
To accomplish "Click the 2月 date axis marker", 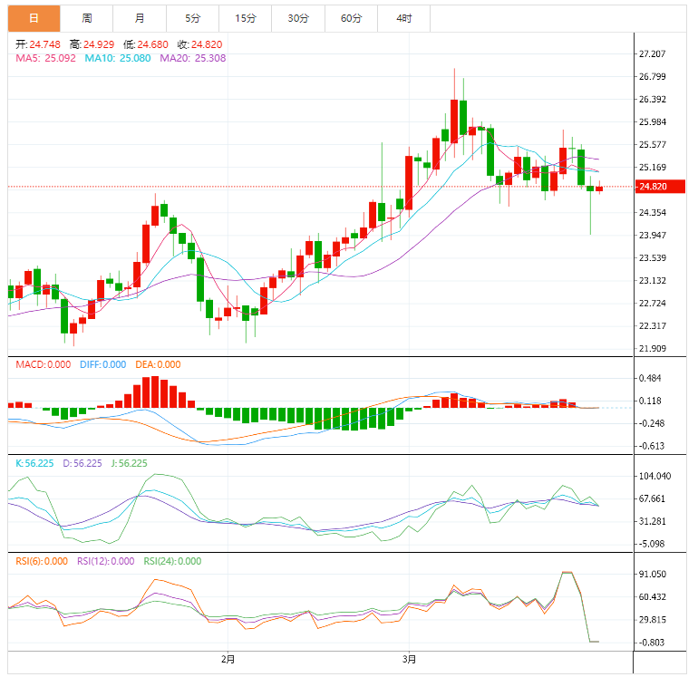I will [x=228, y=659].
